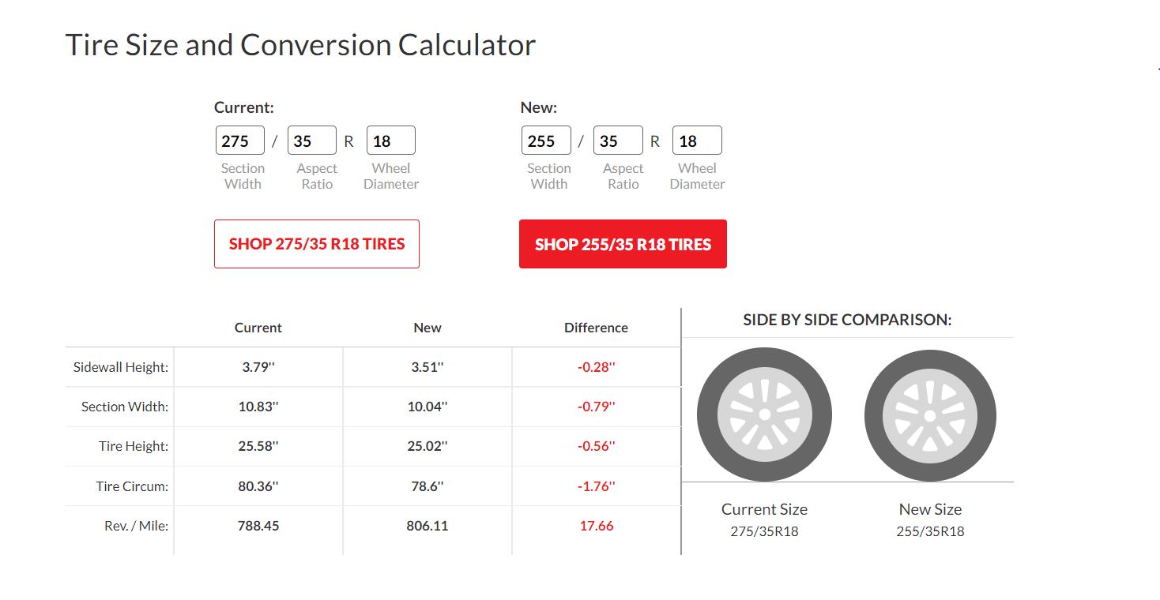Click the Tire Size and Conversion Calculator title
The image size is (1160, 600).
tap(300, 45)
